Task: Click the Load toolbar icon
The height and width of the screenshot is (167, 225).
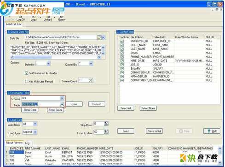Action: pyautogui.click(x=34, y=18)
